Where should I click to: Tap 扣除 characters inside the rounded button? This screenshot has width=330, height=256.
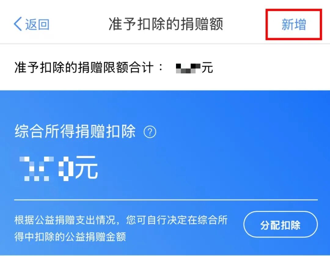click(291, 225)
